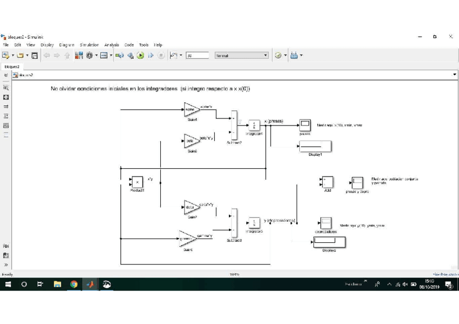This screenshot has width=459, height=324.
Task: Select the Integrator4 block
Action: click(254, 125)
